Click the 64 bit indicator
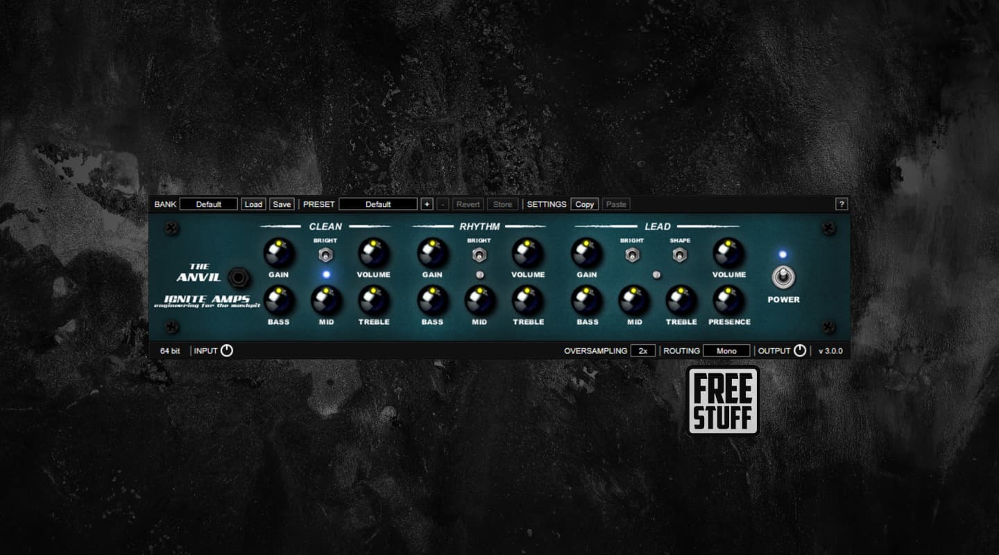Image resolution: width=999 pixels, height=555 pixels. pos(170,351)
